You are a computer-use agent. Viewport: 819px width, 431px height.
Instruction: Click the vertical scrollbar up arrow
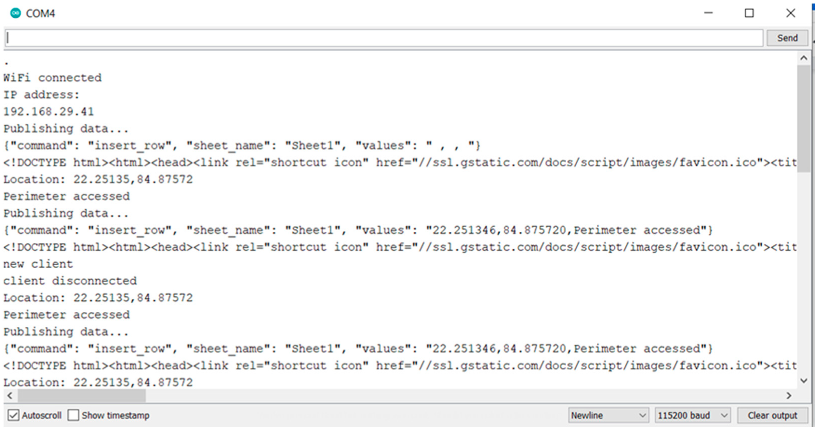point(803,58)
